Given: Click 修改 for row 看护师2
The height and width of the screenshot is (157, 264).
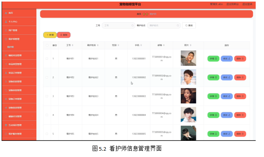Looking at the screenshot, I should (x=227, y=78).
